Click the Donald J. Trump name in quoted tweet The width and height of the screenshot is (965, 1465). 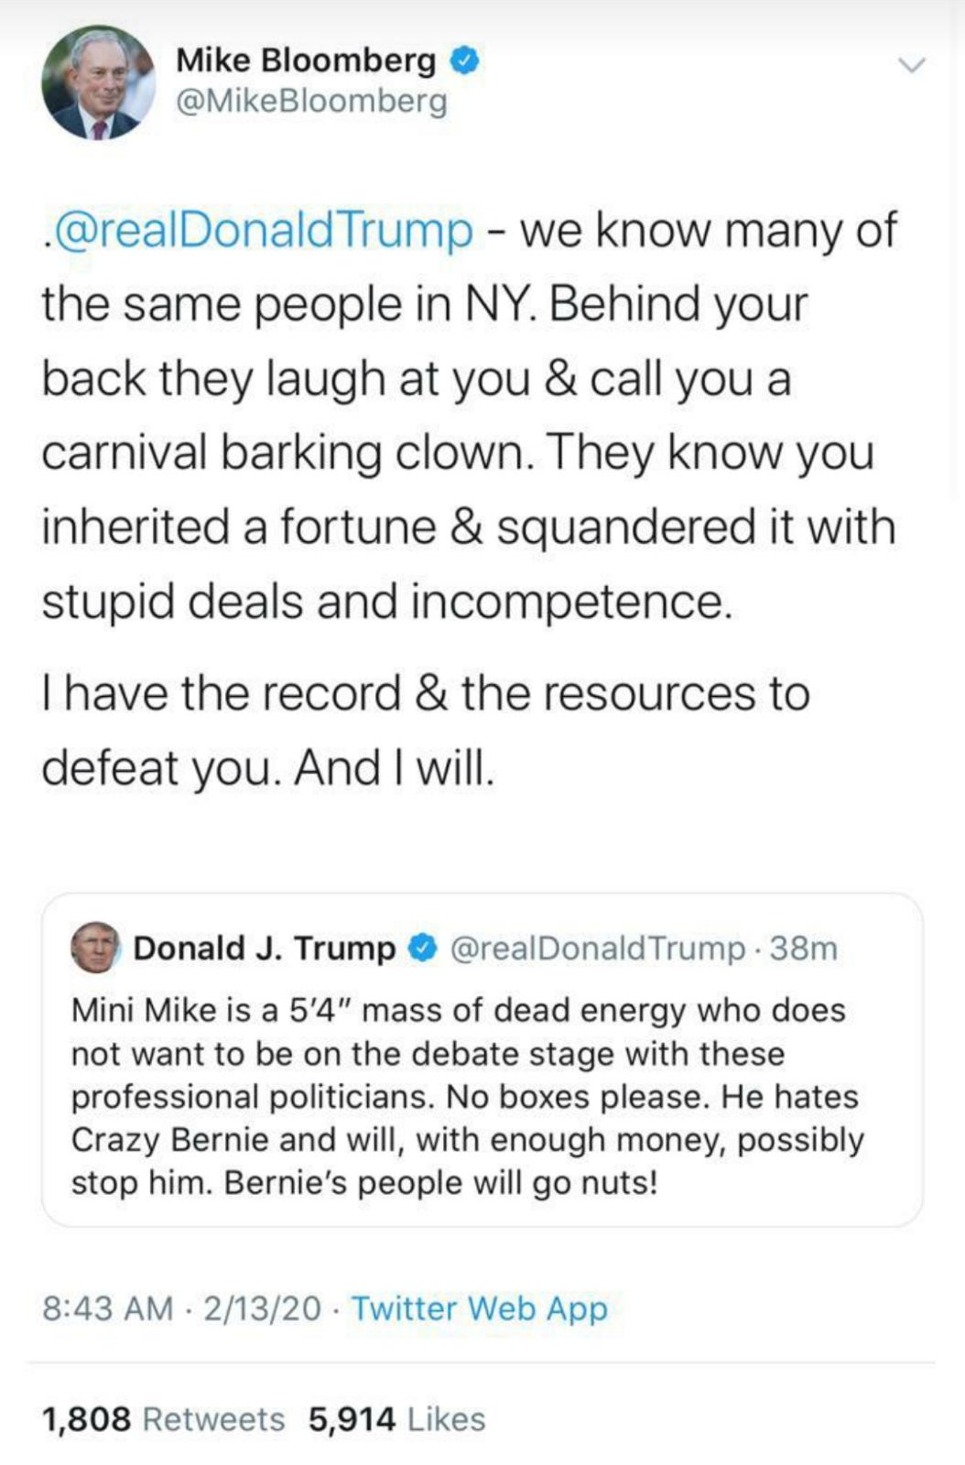tap(265, 948)
